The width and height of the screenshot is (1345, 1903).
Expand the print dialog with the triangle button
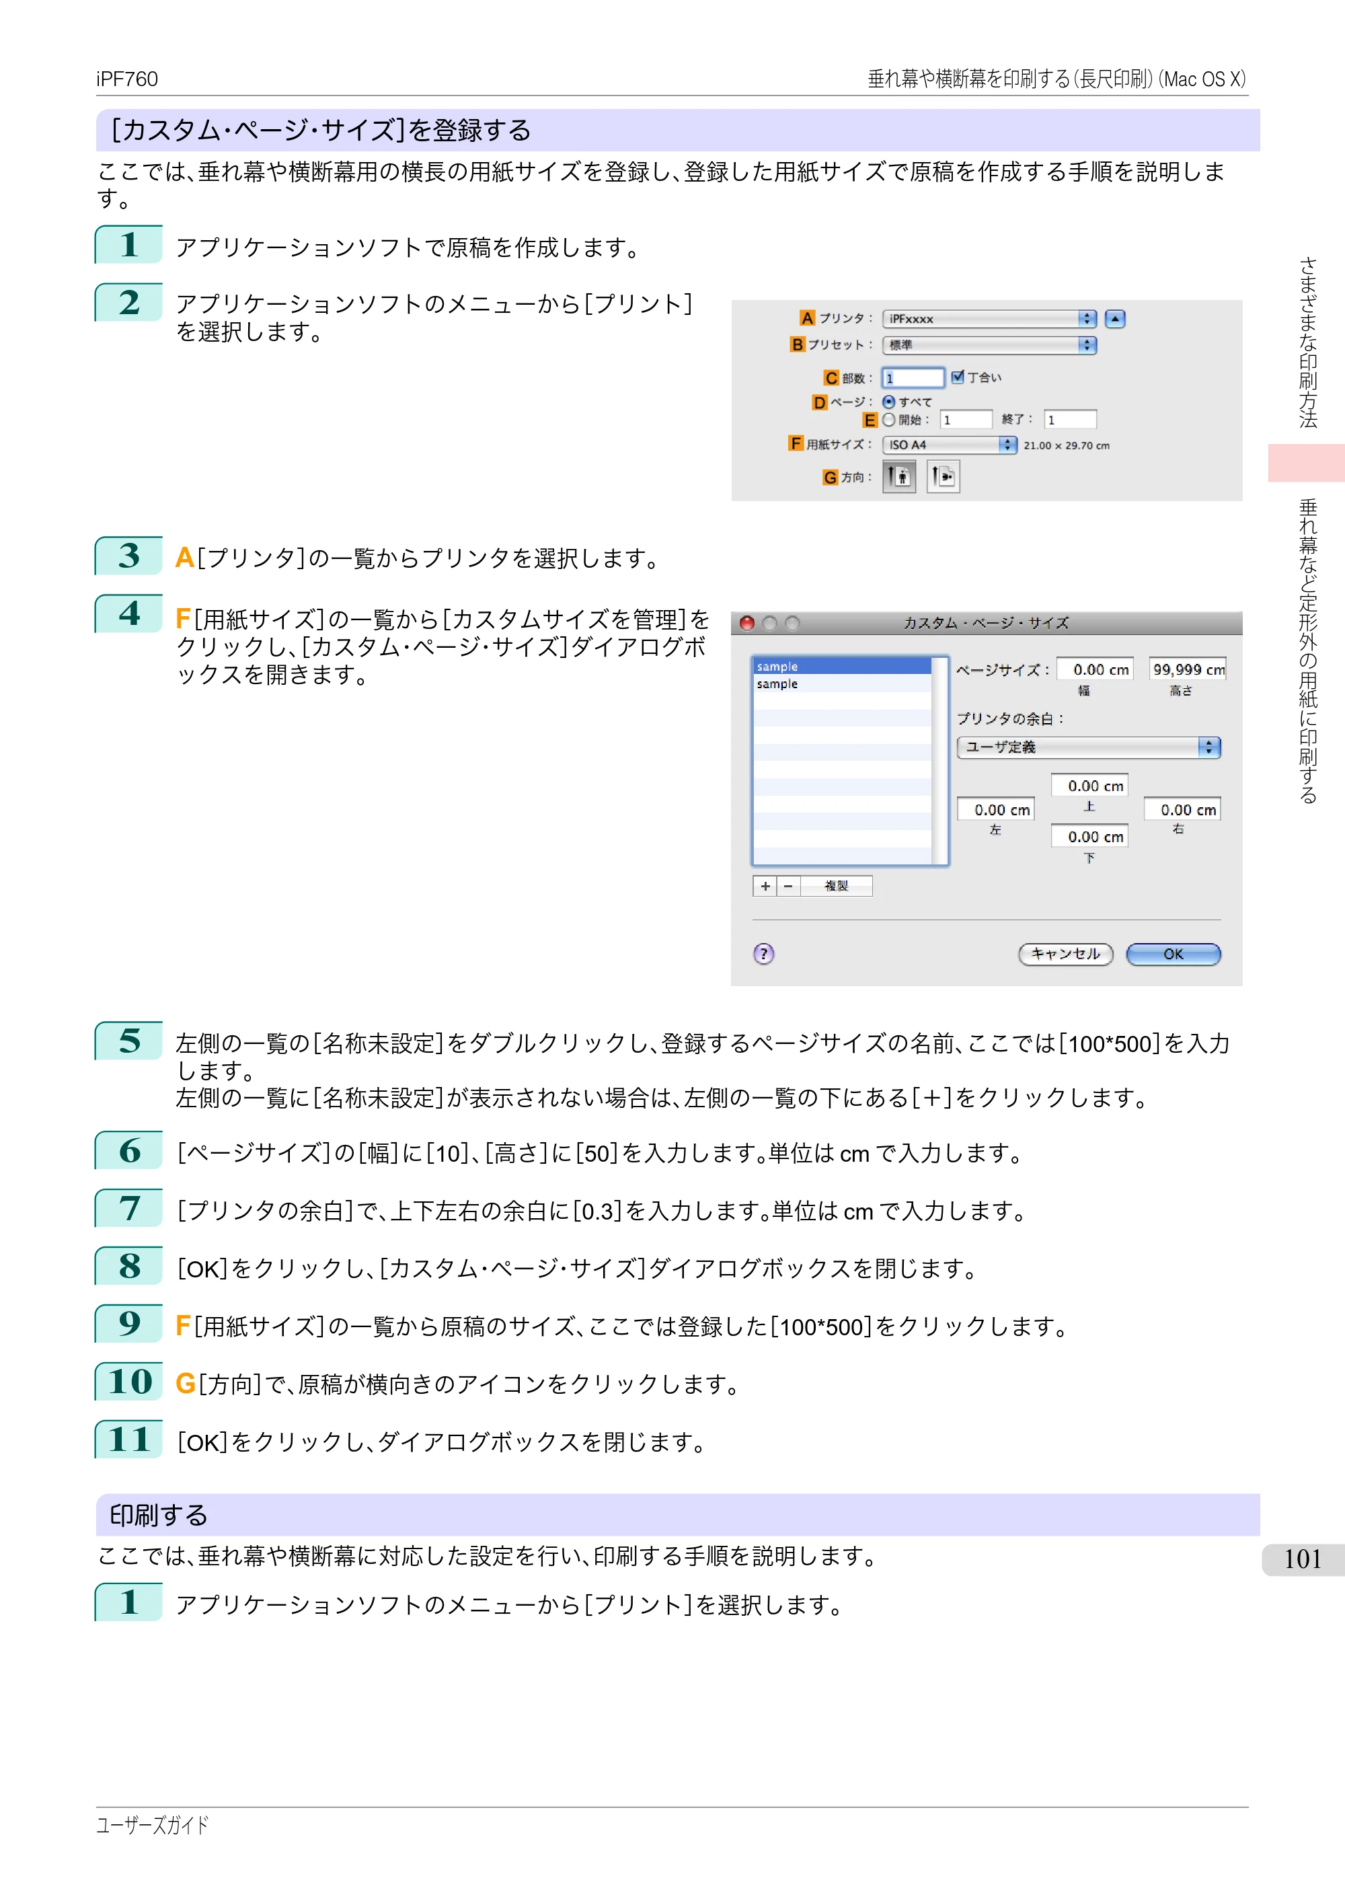click(1116, 319)
